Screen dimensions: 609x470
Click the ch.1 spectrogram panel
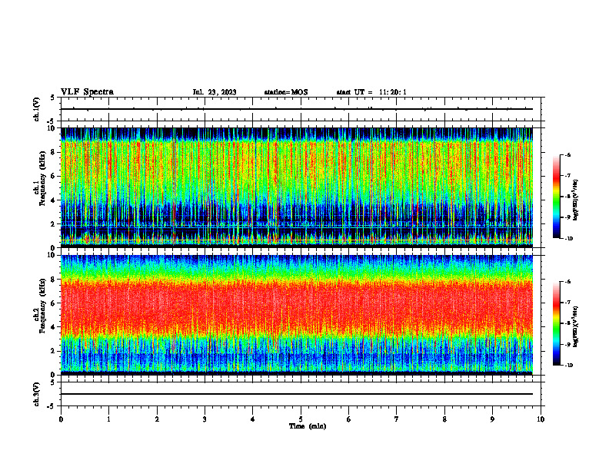(297, 187)
